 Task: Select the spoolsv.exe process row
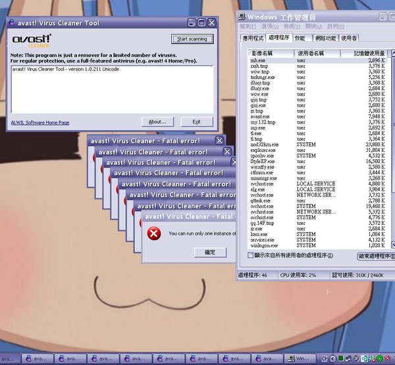[x=319, y=156]
